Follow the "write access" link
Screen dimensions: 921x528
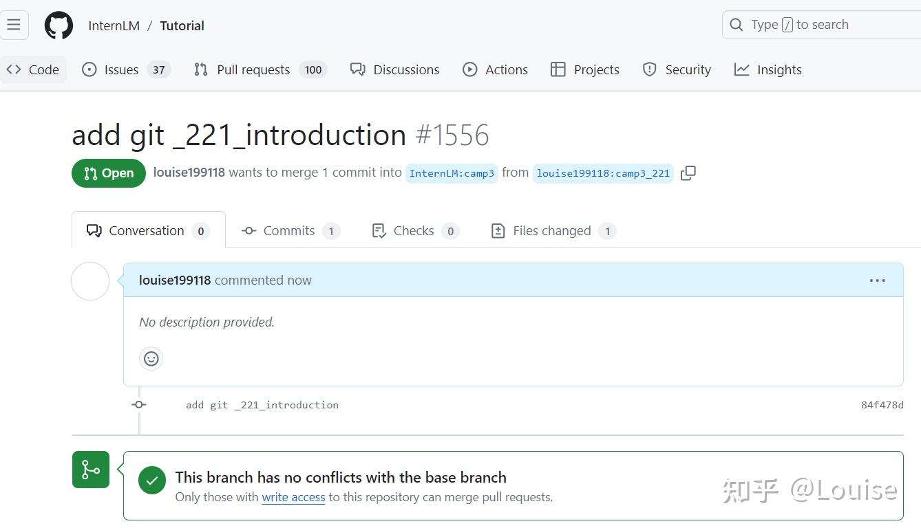tap(293, 497)
